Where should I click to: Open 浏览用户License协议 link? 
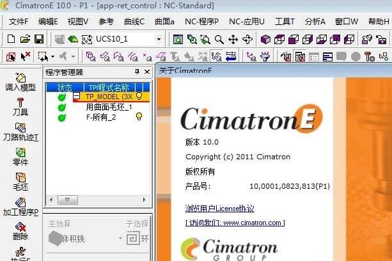tap(219, 209)
